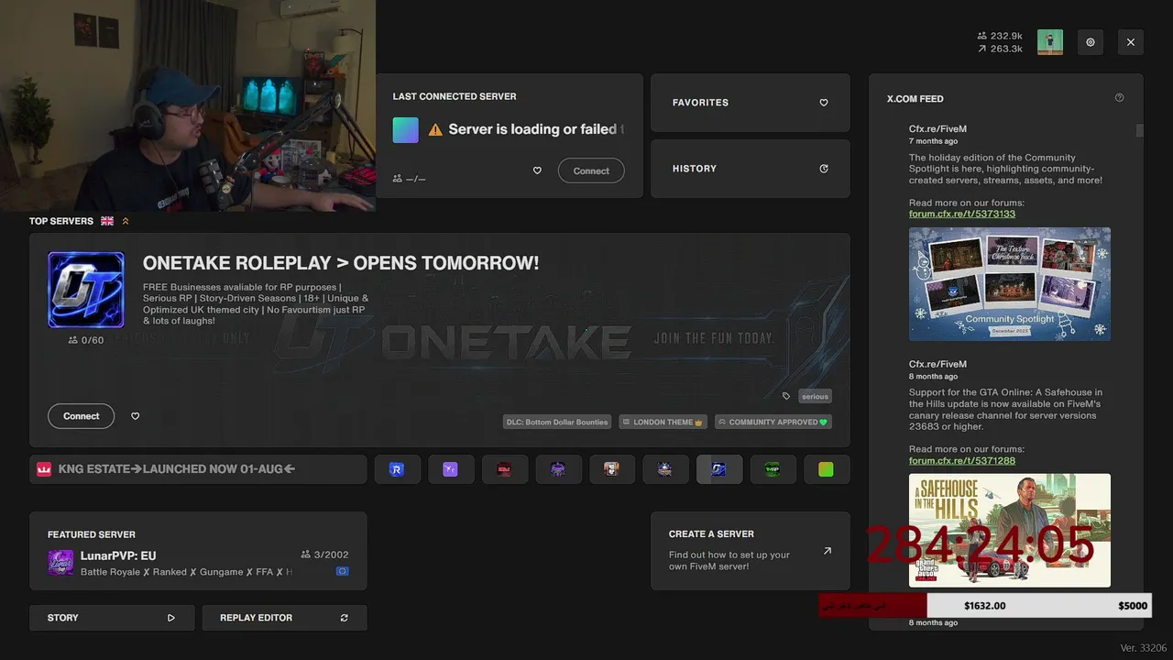Connect to the last connected server

pyautogui.click(x=591, y=170)
